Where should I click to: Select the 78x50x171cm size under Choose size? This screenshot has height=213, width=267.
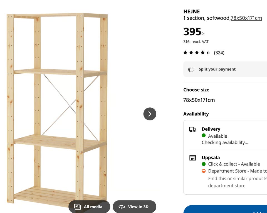point(199,100)
